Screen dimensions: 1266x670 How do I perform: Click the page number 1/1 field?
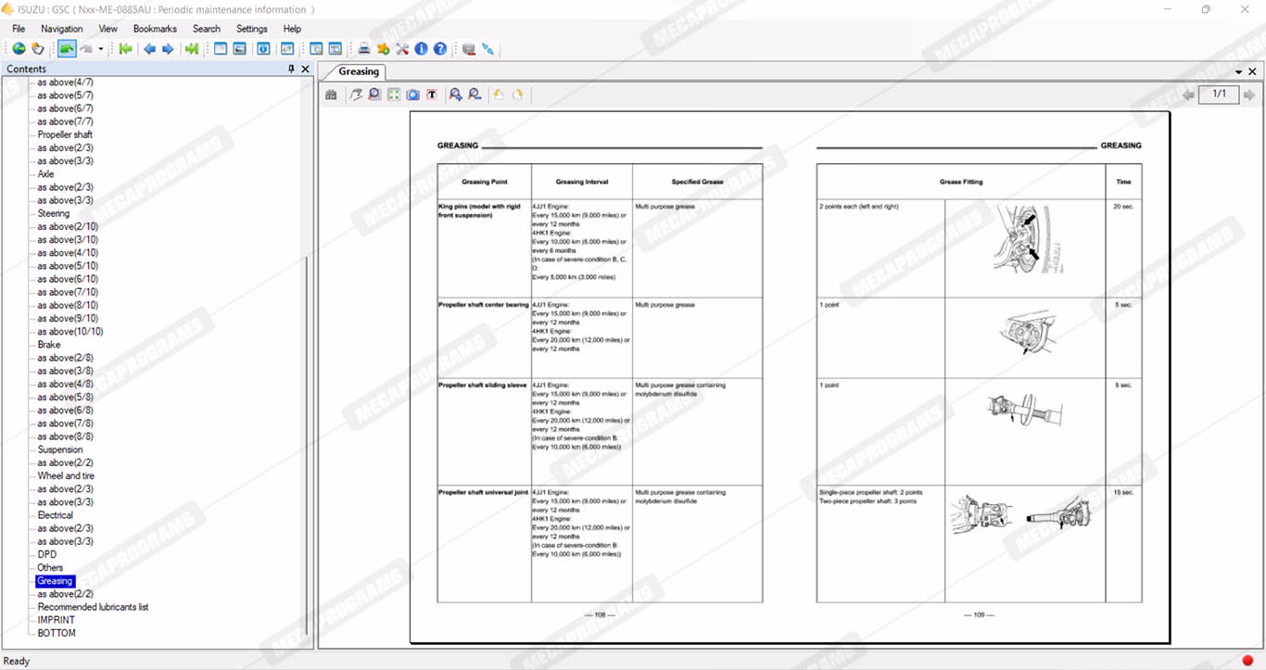(x=1219, y=95)
